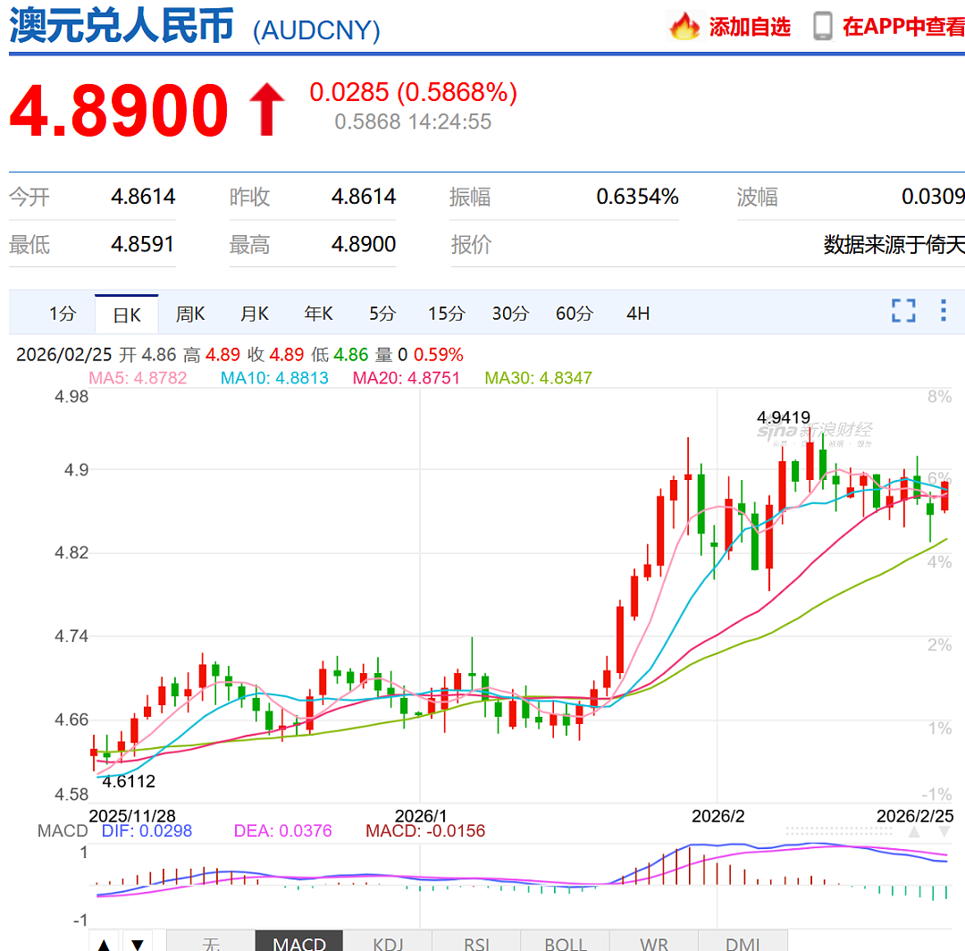Open the three-dot chart options menu
Image resolution: width=965 pixels, height=951 pixels.
943,311
